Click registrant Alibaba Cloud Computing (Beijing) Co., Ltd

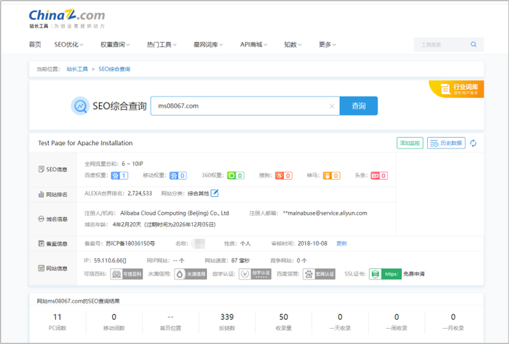(x=175, y=213)
